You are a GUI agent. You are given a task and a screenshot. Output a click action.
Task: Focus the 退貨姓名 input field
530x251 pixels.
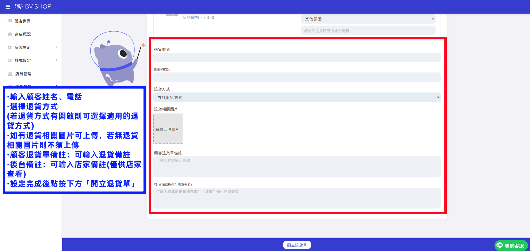point(297,57)
